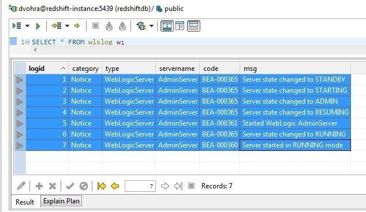Click the commit transaction stamp icon
The height and width of the screenshot is (212, 366).
pos(109,26)
